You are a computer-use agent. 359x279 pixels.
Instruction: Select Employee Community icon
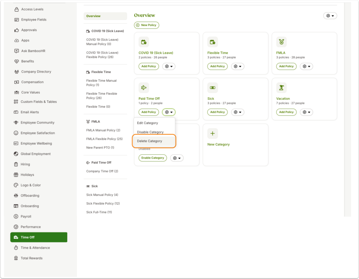(x=16, y=123)
